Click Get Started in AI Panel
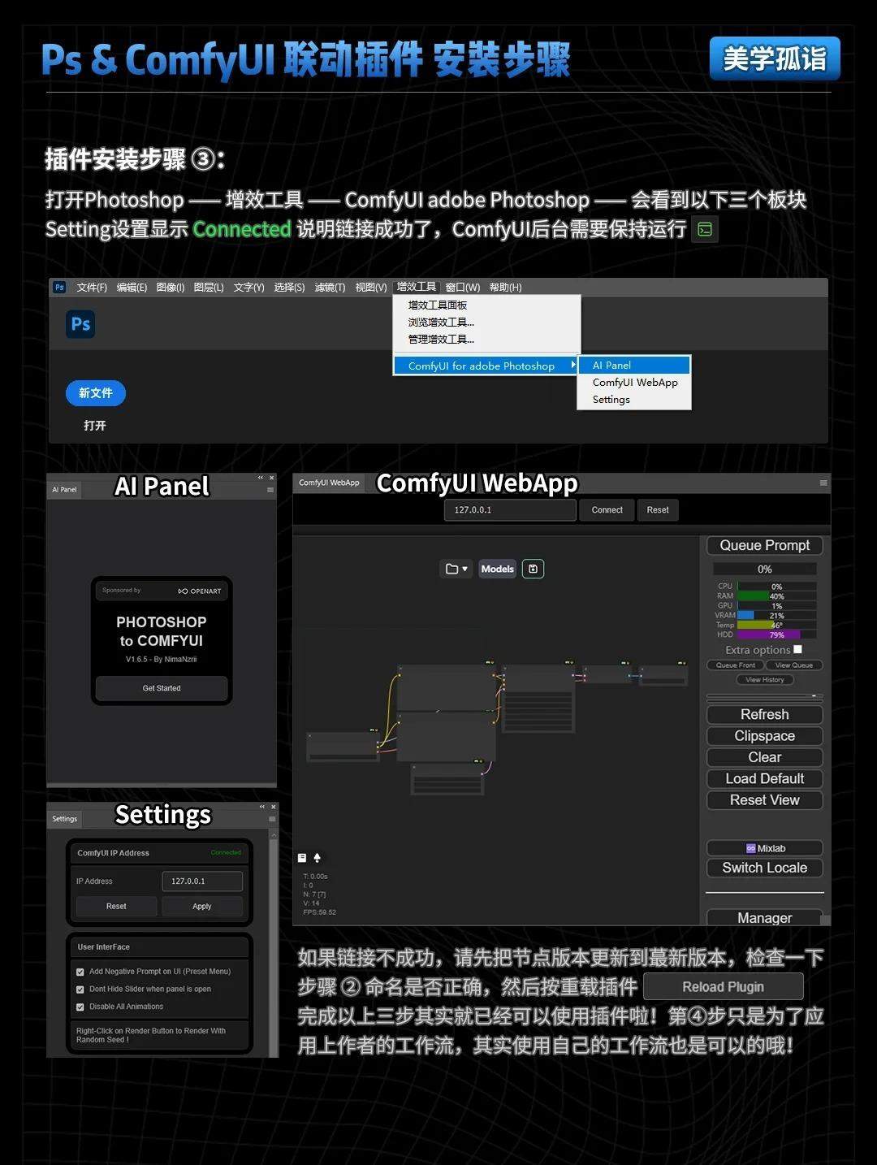The height and width of the screenshot is (1165, 877). click(x=162, y=688)
